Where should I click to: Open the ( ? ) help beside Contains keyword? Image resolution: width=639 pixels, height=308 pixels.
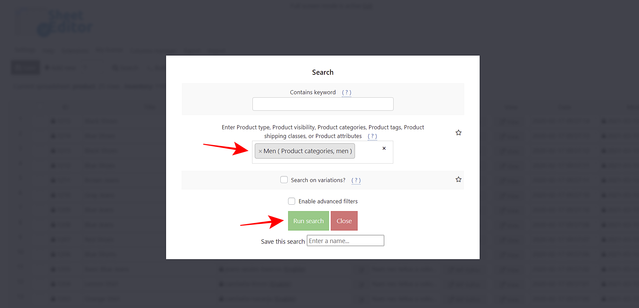pos(347,92)
